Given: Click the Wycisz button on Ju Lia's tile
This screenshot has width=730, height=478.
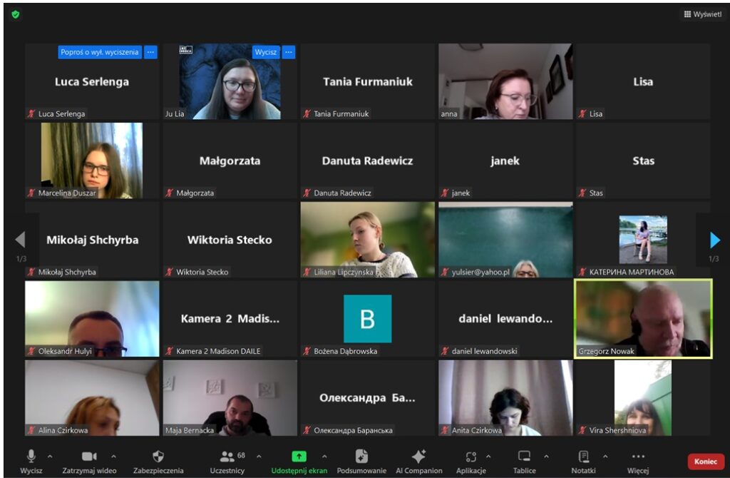Looking at the screenshot, I should pyautogui.click(x=266, y=52).
